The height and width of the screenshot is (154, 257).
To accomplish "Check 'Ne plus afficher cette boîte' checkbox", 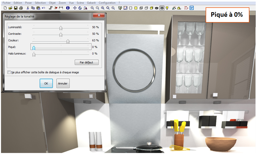I will [9, 72].
